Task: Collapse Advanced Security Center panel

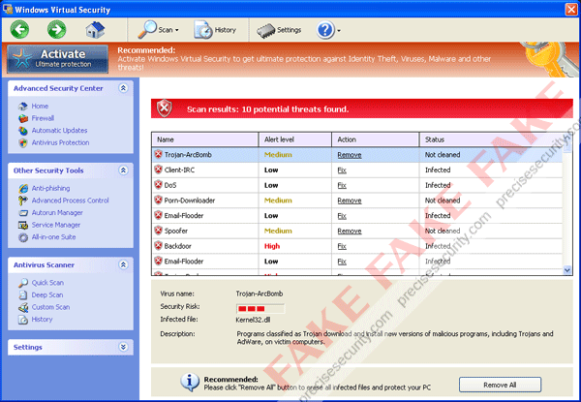Action: [x=123, y=88]
